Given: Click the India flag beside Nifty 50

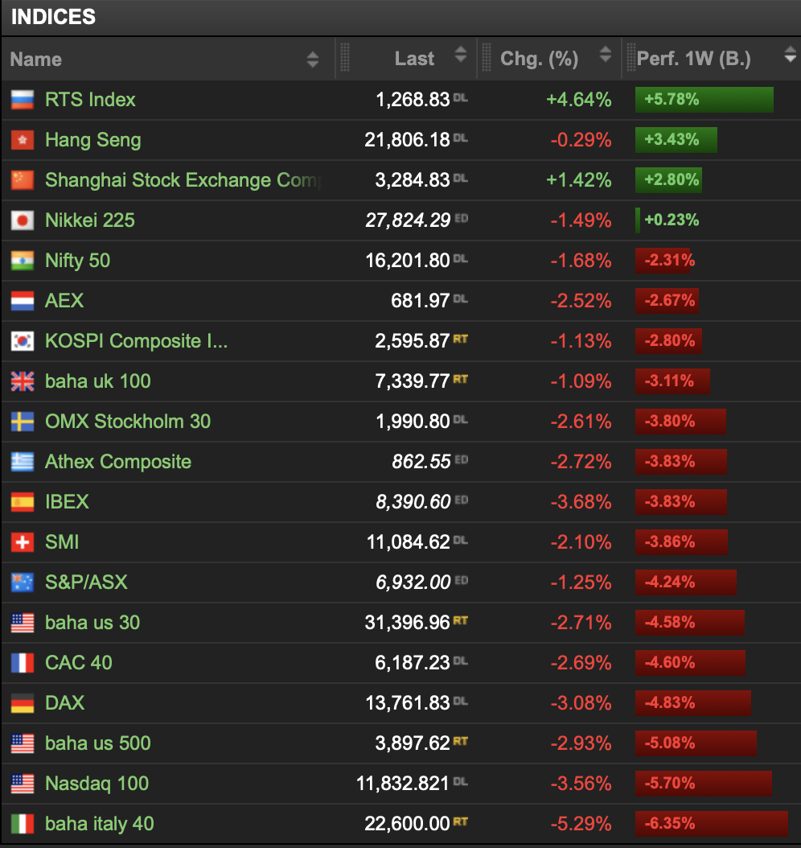Looking at the screenshot, I should click(x=23, y=261).
